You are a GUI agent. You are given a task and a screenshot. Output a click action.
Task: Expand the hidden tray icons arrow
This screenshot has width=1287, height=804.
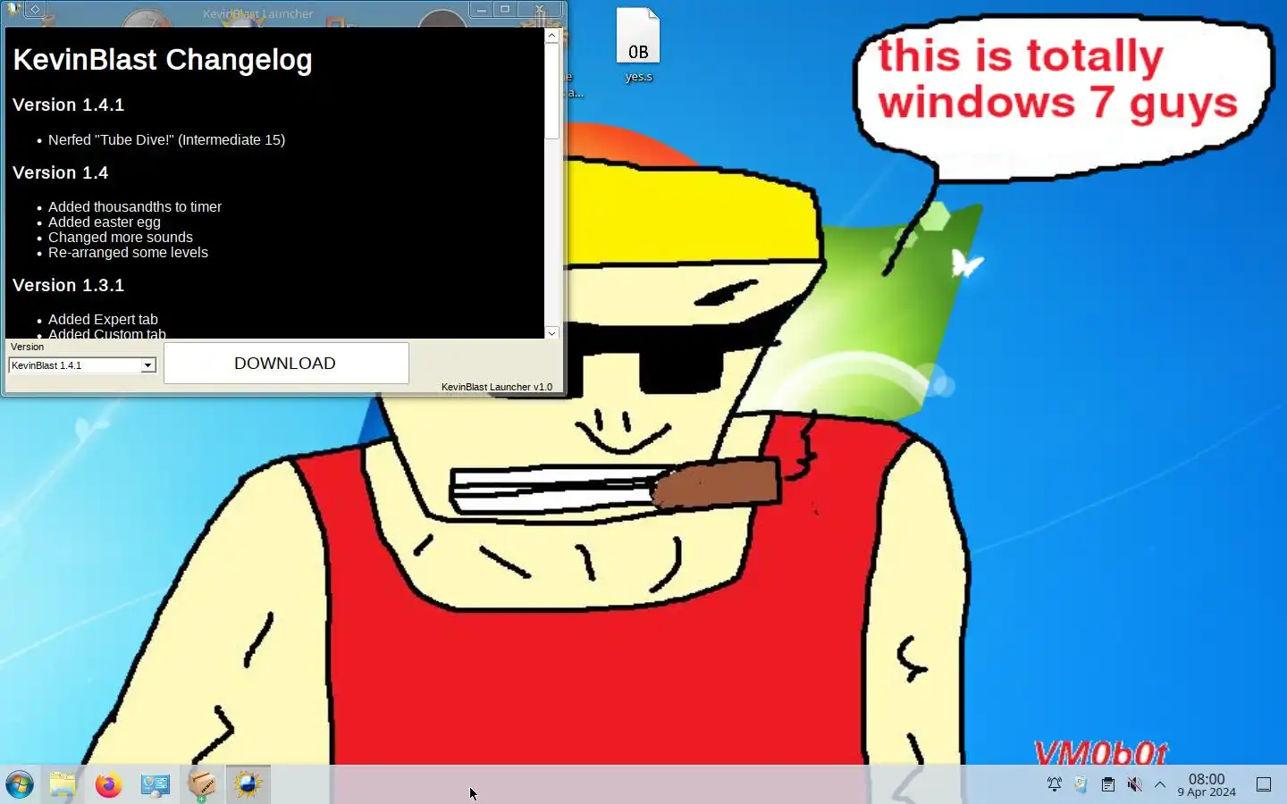[1160, 784]
